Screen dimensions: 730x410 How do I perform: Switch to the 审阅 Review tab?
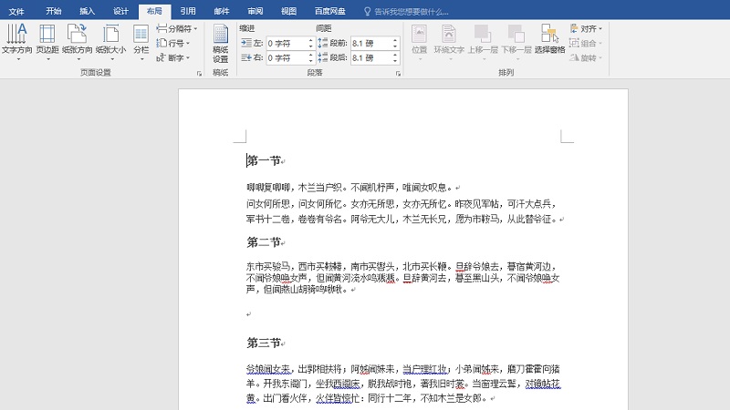click(x=255, y=11)
